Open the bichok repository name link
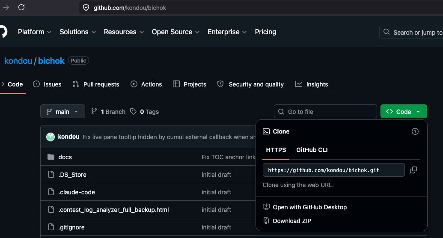The height and width of the screenshot is (238, 443). click(x=51, y=61)
